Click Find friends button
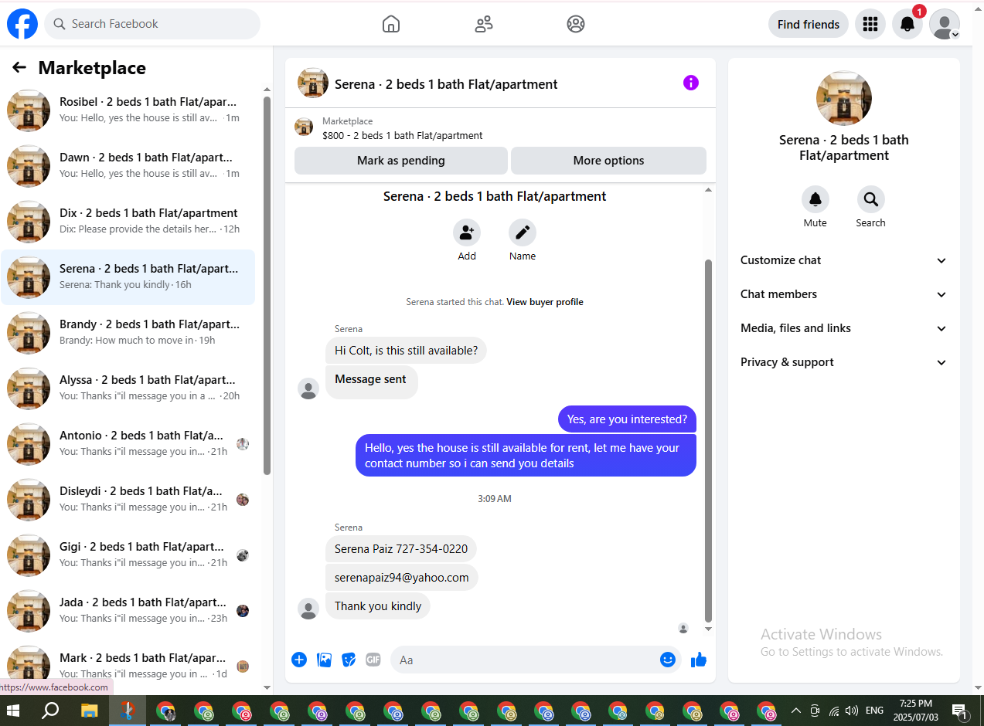Viewport: 984px width, 726px height. [809, 24]
